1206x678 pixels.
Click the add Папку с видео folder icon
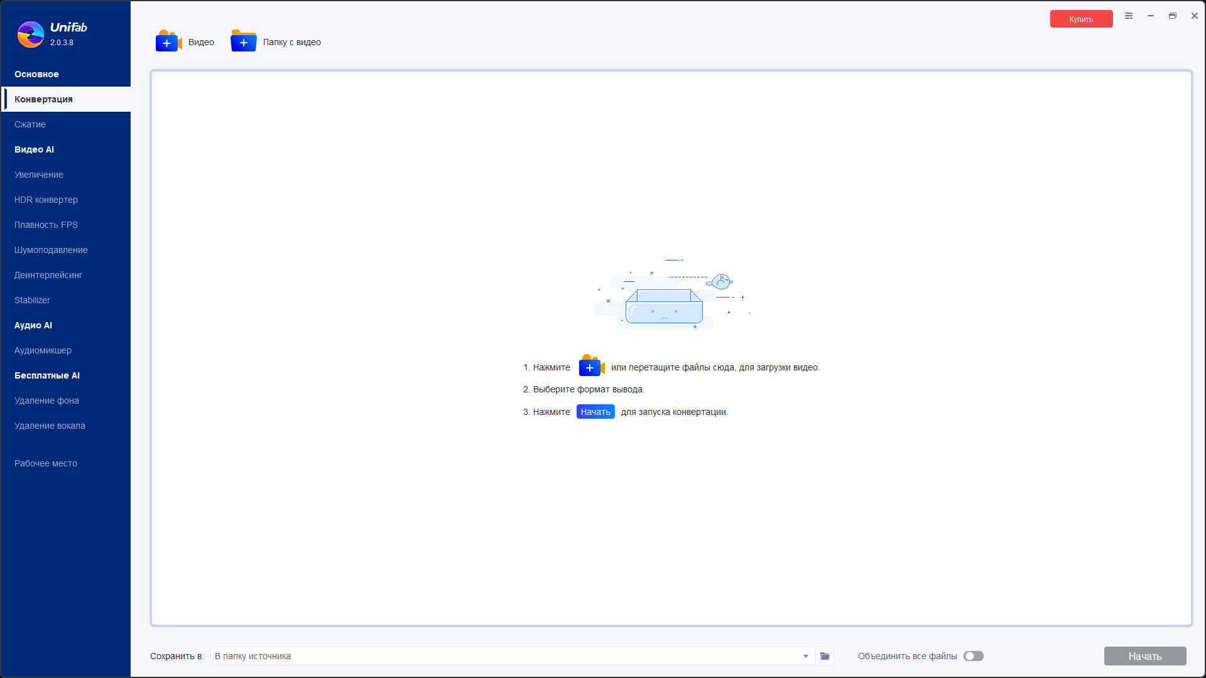pyautogui.click(x=243, y=41)
